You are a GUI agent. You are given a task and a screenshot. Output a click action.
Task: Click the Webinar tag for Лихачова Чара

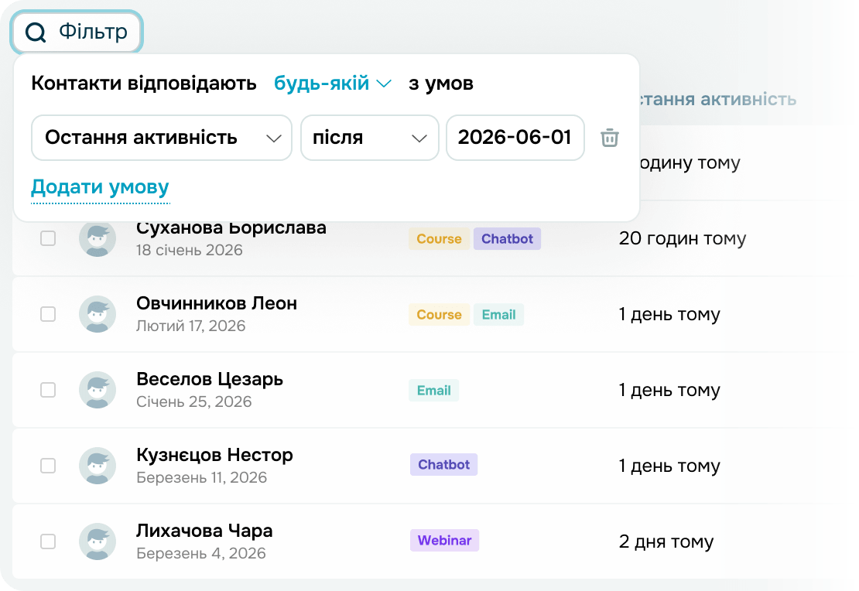tap(444, 540)
